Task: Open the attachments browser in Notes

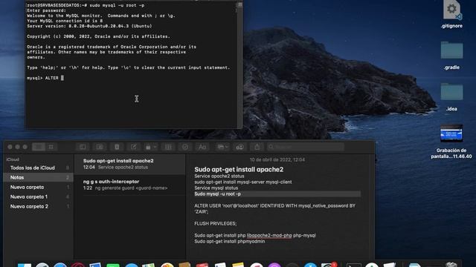Action: pos(100,147)
